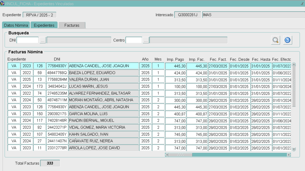The height and width of the screenshot is (171, 305).
Task: Click the Expediente field RPVA / 2025 - 2
Action: (x=39, y=15)
